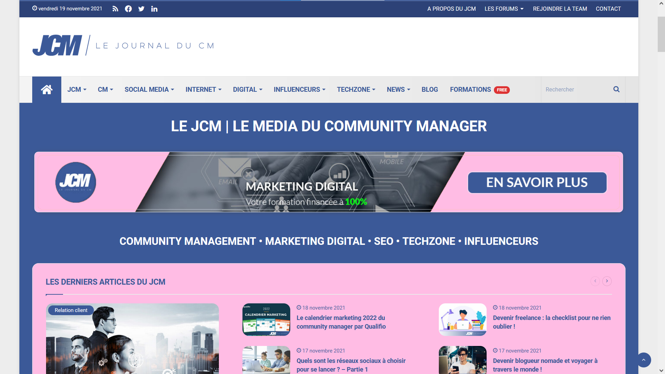Expand the NEWS menu
Image resolution: width=665 pixels, height=374 pixels.
click(x=398, y=89)
